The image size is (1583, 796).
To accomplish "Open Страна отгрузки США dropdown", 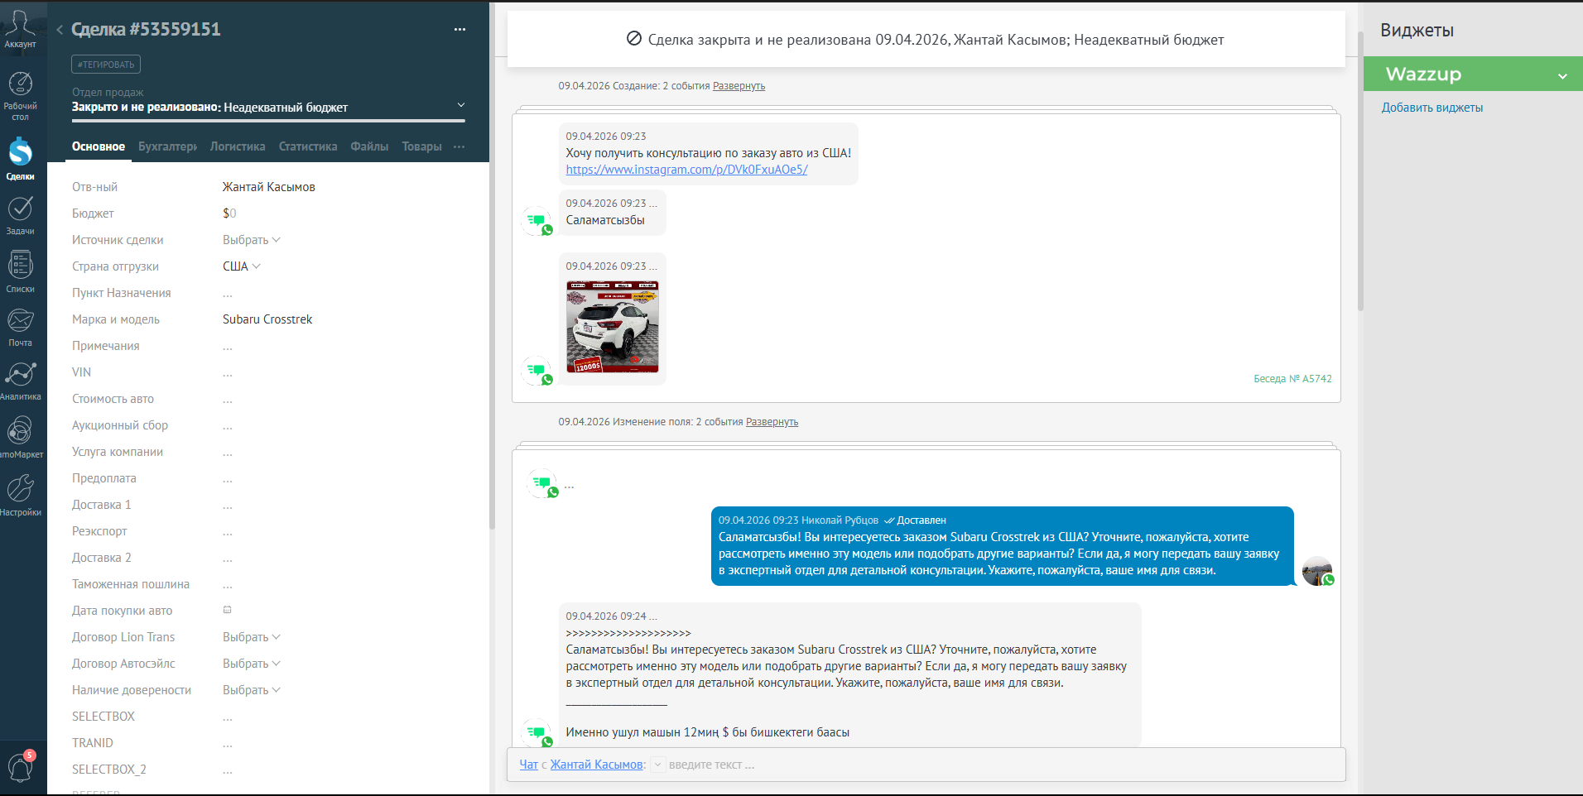I will 242,266.
